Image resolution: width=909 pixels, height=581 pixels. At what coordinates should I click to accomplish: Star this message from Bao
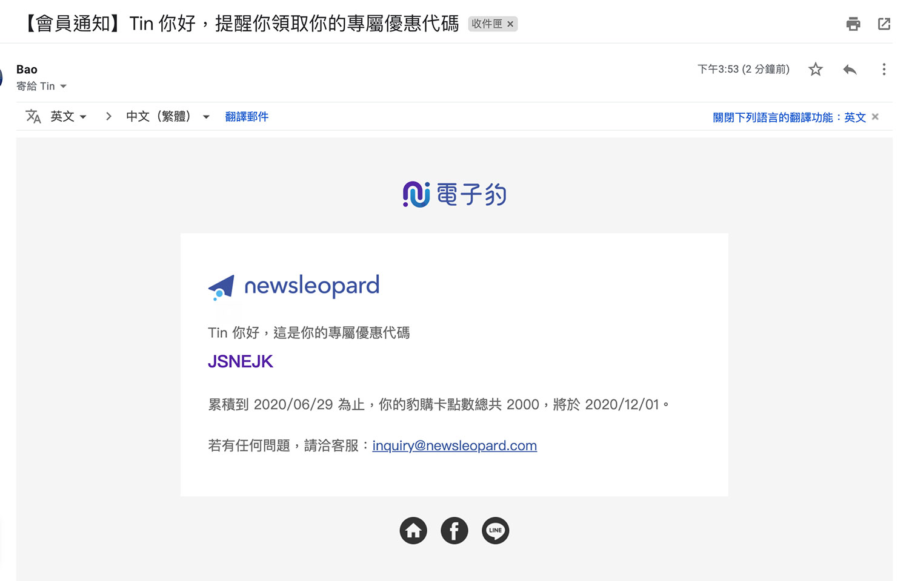tap(816, 70)
